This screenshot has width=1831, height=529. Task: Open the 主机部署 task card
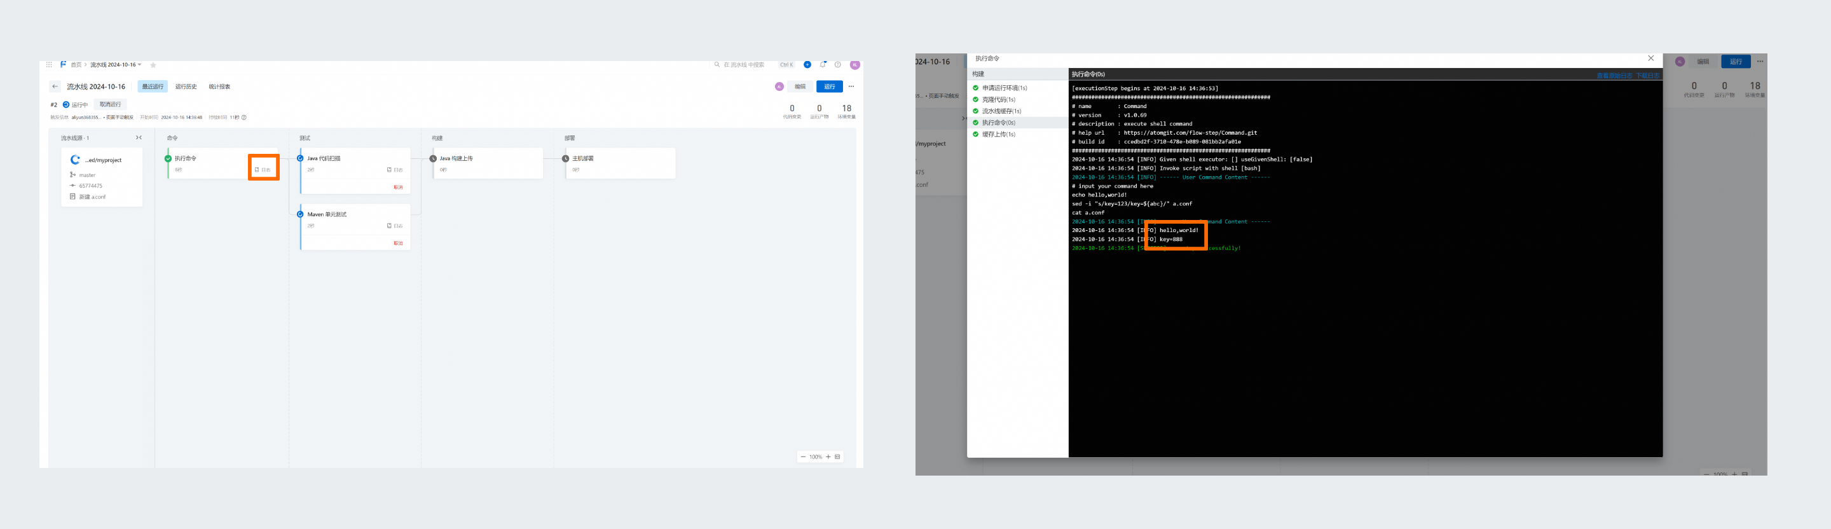(621, 163)
